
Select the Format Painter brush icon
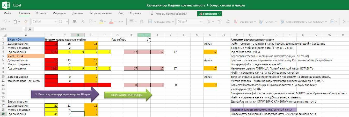click(x=26, y=22)
